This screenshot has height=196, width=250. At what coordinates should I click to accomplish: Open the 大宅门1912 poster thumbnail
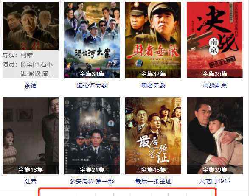tap(215, 136)
